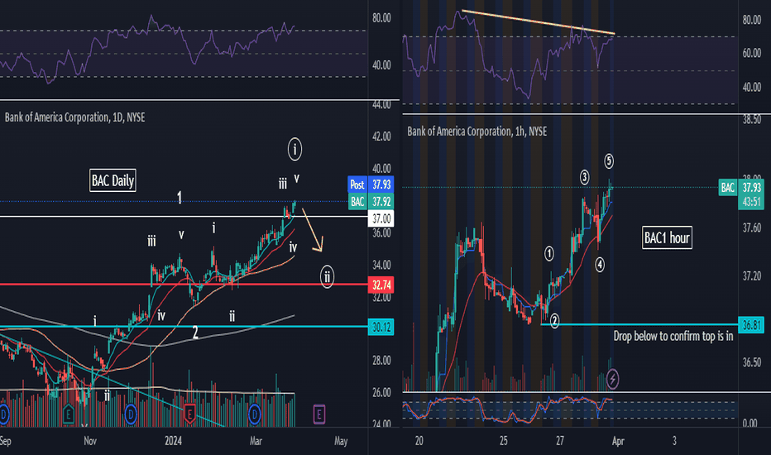
Task: Click the dividend D marker before 2024 label
Action: [131, 414]
